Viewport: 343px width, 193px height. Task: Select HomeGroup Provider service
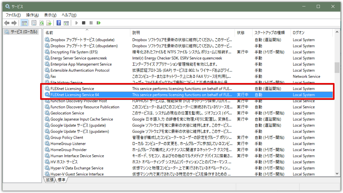click(188, 150)
